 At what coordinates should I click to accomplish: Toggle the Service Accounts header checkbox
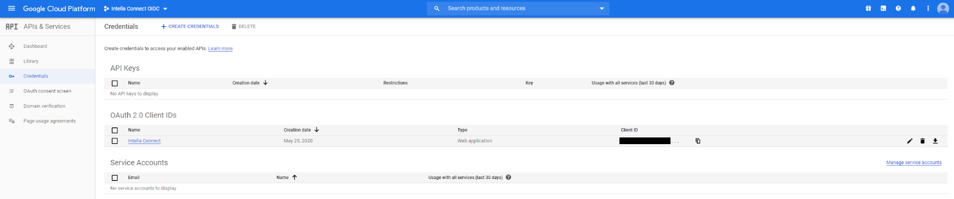(115, 178)
